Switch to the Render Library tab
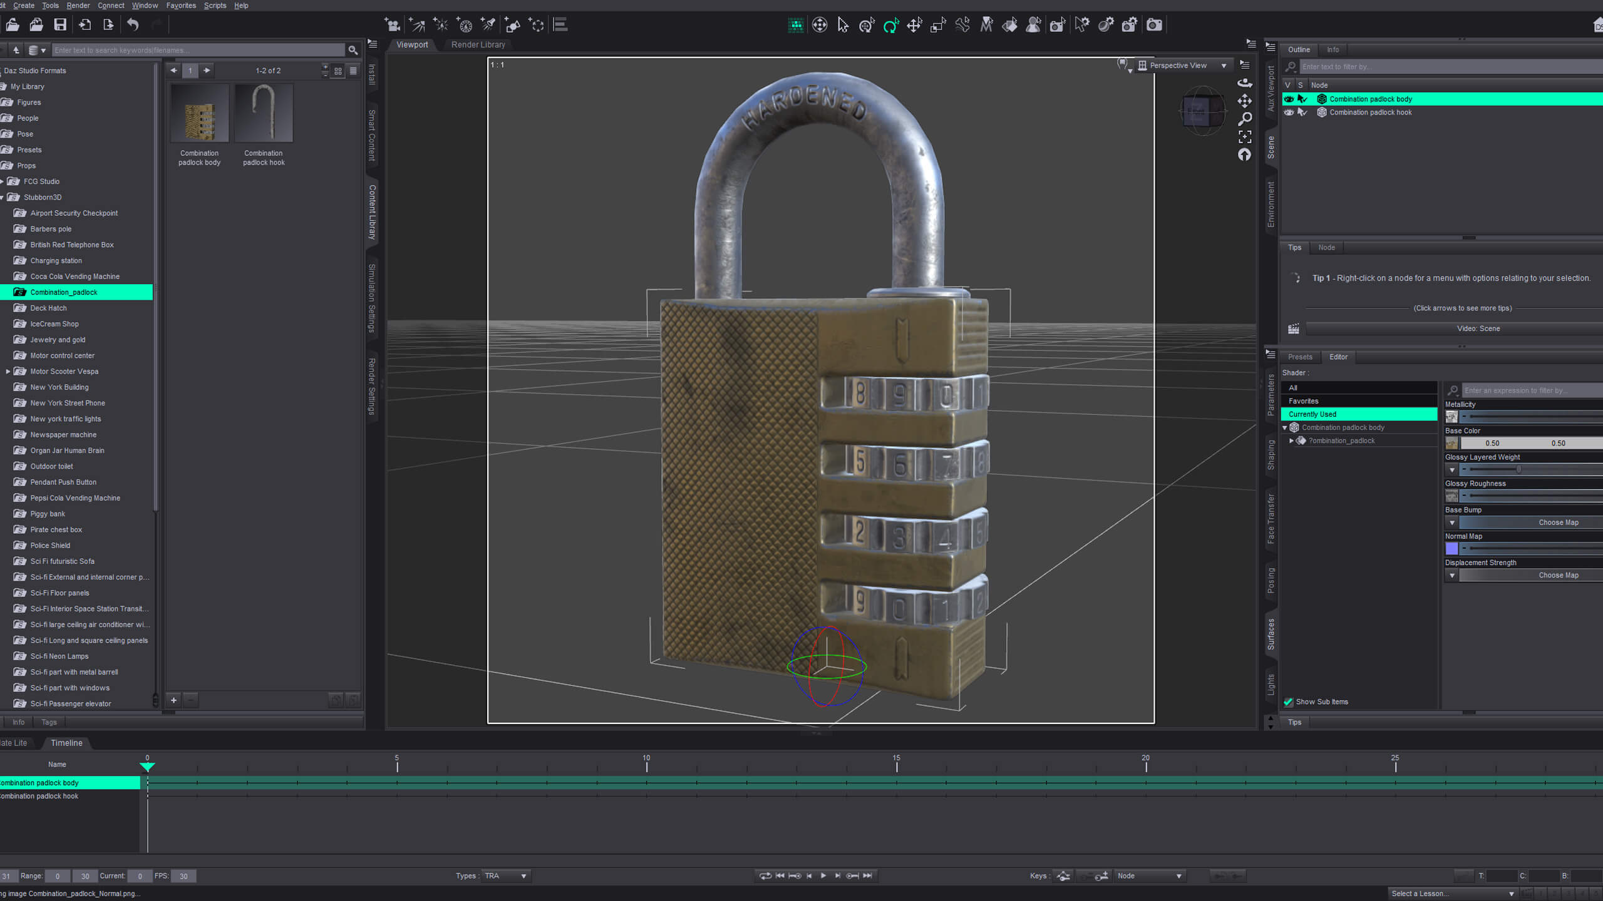The image size is (1603, 901). point(478,45)
